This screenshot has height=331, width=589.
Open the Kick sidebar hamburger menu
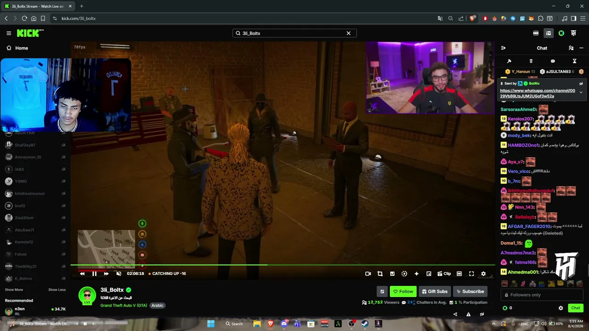(x=9, y=33)
